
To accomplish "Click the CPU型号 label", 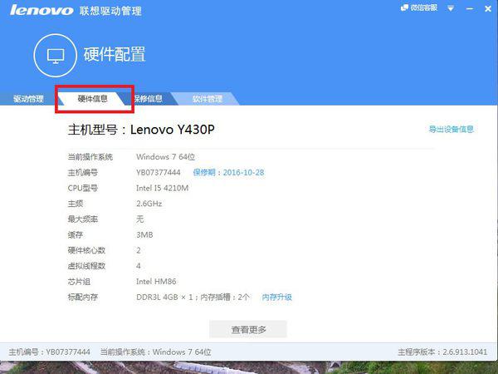I will point(82,189).
